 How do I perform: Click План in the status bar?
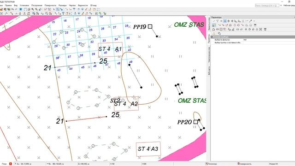tap(4, 164)
